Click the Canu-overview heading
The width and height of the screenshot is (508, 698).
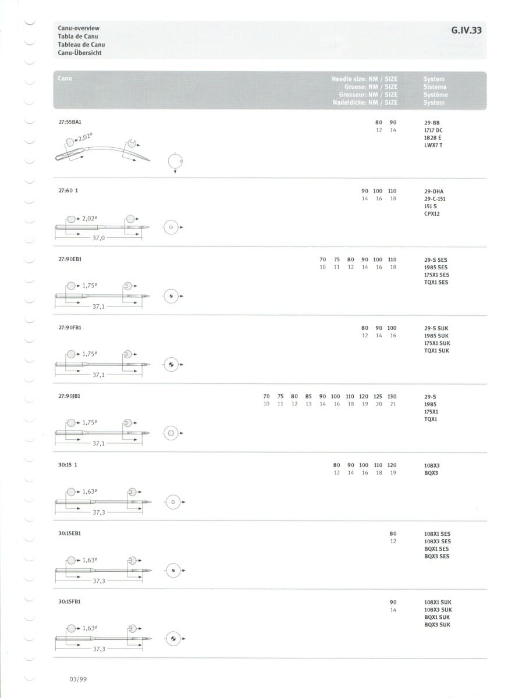[x=79, y=28]
